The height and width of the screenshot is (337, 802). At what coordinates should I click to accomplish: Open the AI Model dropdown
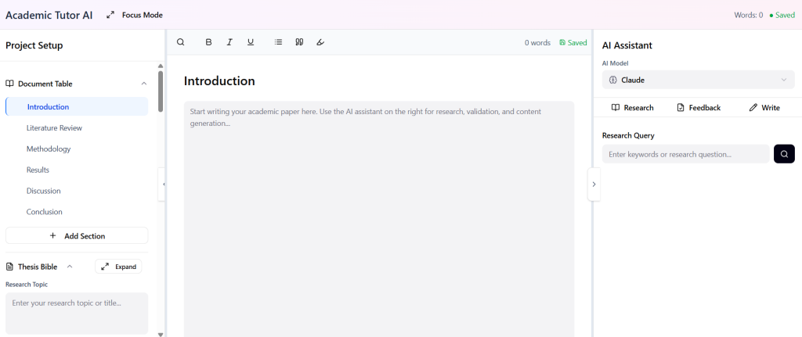(x=698, y=80)
